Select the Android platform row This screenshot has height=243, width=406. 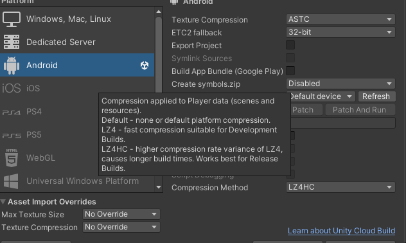[77, 65]
